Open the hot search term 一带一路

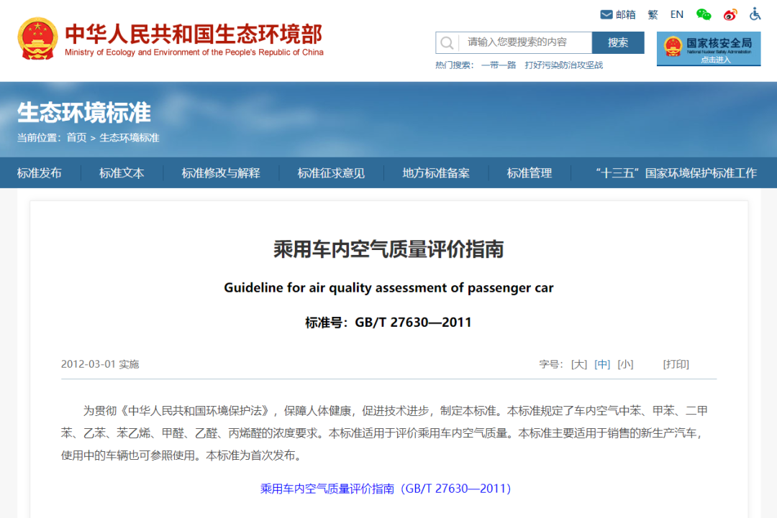(x=499, y=65)
